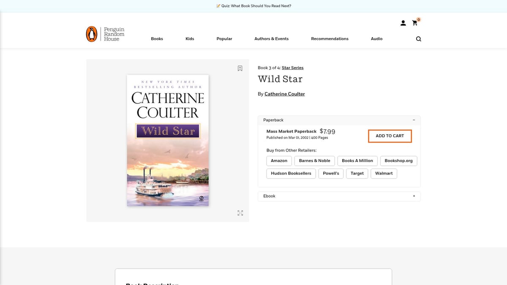Open the quiz banner at the top
This screenshot has width=507, height=285.
pyautogui.click(x=253, y=5)
